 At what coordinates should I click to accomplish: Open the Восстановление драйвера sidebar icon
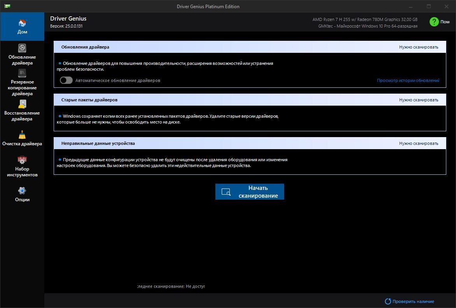tap(22, 104)
